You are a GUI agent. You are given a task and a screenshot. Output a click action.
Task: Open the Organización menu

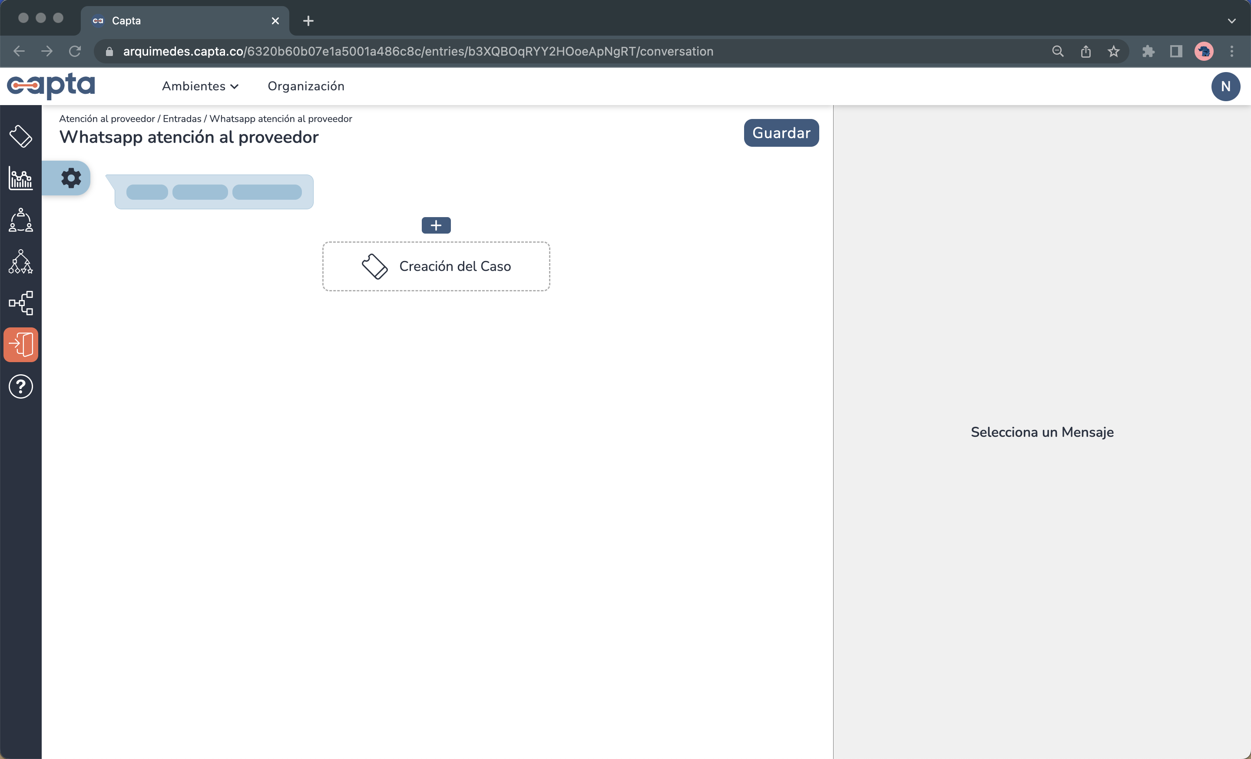306,86
